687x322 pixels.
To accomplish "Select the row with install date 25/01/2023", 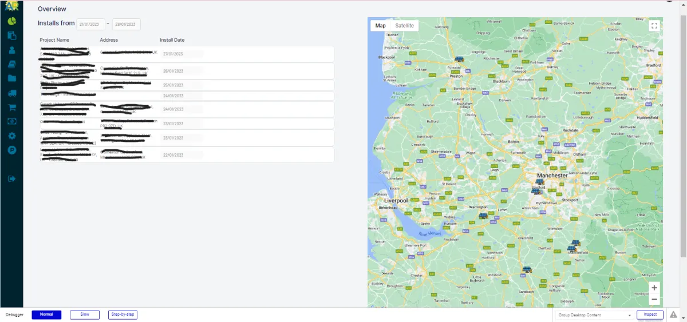I will (186, 85).
